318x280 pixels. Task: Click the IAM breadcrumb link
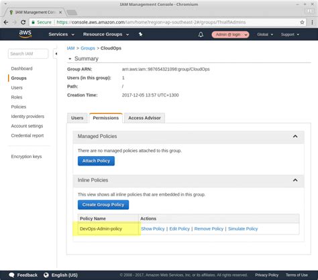70,48
